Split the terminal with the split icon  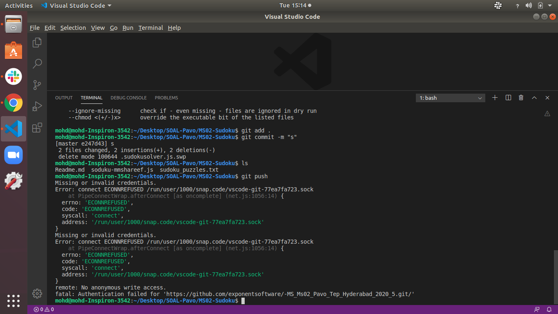coord(508,98)
